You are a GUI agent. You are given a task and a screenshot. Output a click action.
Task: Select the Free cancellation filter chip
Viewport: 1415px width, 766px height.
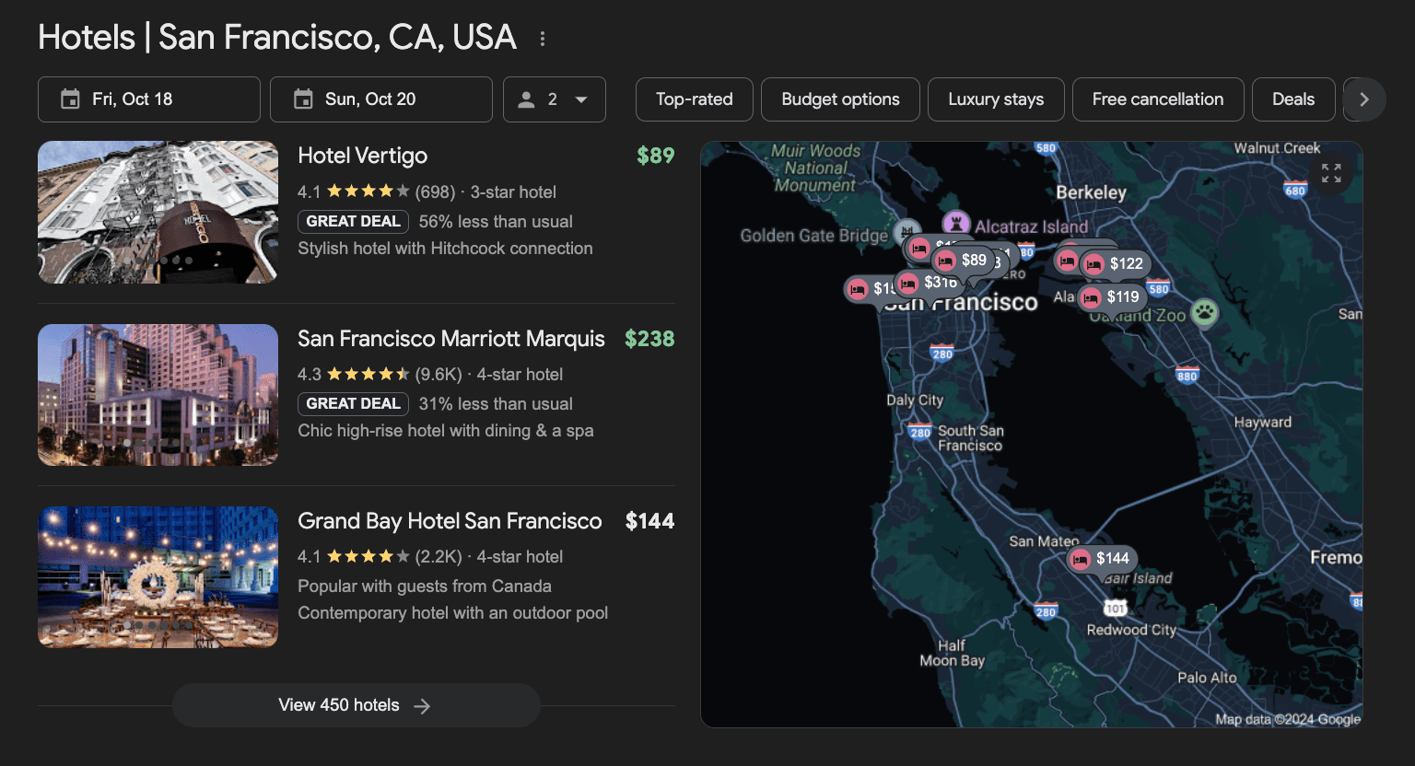tap(1158, 99)
